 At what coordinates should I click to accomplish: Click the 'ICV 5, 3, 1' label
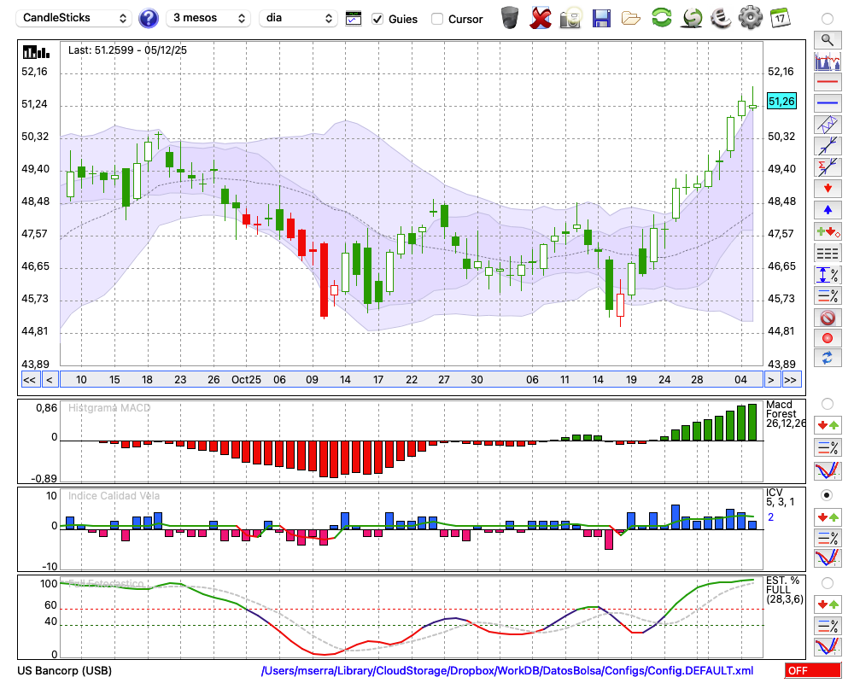780,497
